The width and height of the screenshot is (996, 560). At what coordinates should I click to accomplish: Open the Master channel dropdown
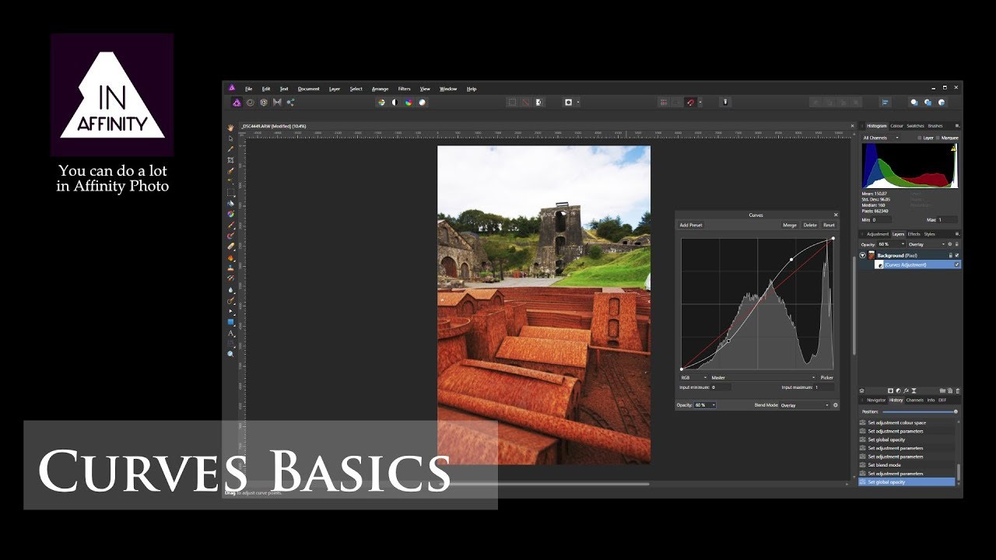[763, 377]
